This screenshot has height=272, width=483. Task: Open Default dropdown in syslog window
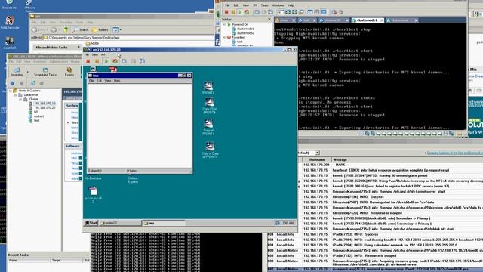pos(317,153)
